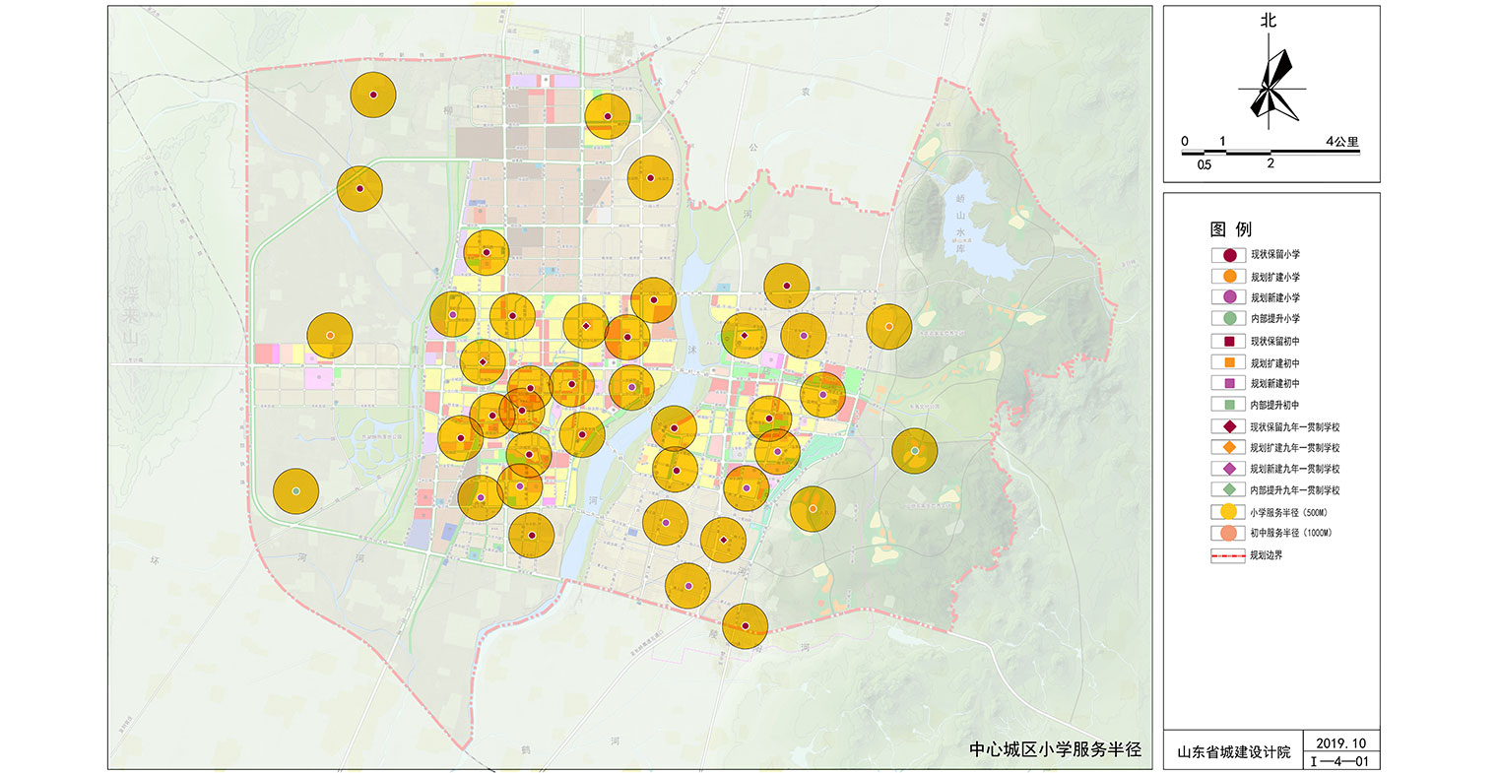Click the southwestern green-centered school circle
This screenshot has width=1499, height=773.
(x=295, y=490)
